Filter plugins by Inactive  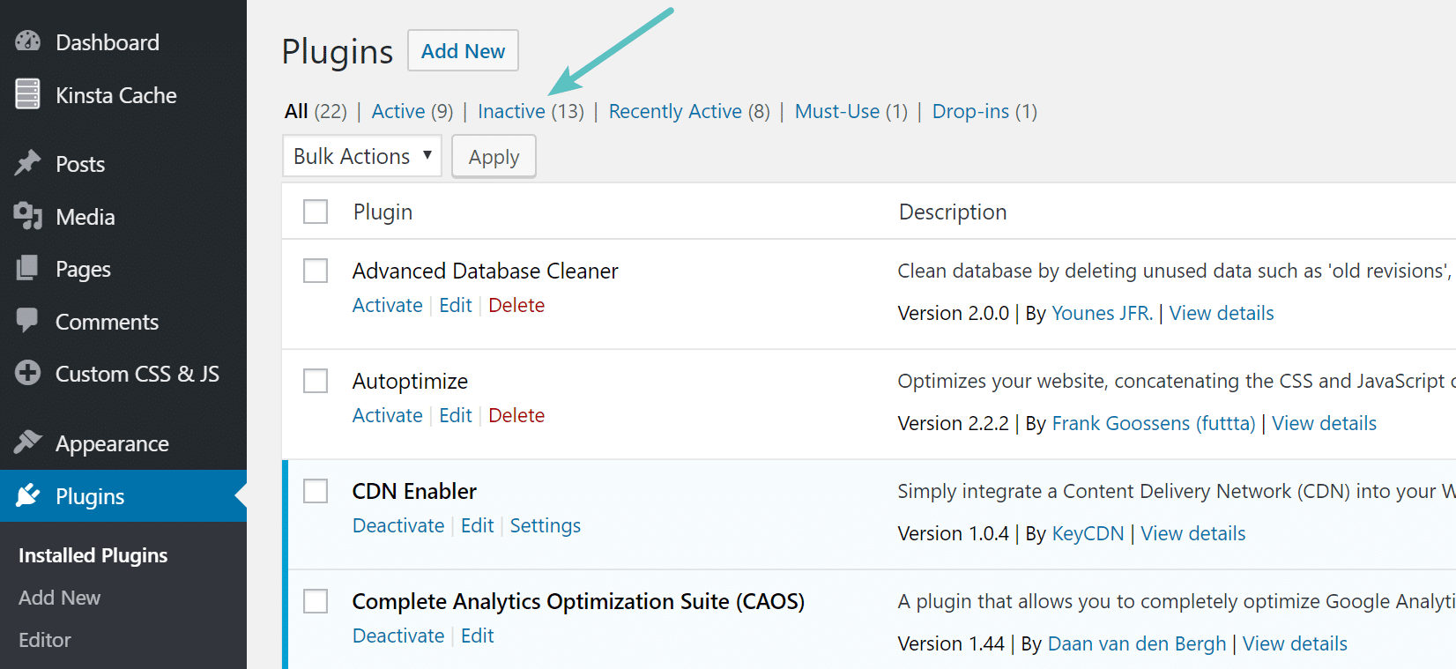click(511, 111)
